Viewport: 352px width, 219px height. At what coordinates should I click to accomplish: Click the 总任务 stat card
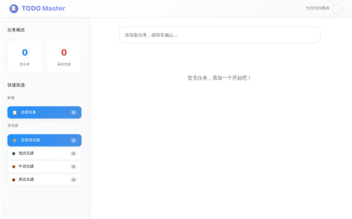click(x=25, y=56)
